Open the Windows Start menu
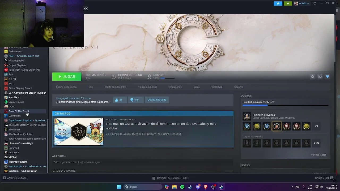This screenshot has width=340, height=191. coord(119,187)
